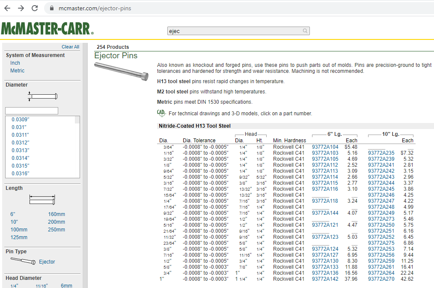Open part number 93772A246

click(381, 195)
